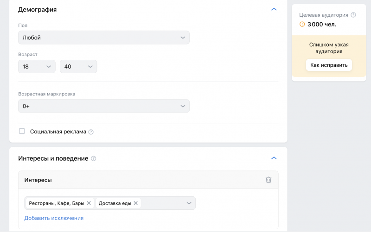Viewport: 371px width, 232px height.
Task: Open help icon beside Интересы и поведение
Action: coord(94,158)
